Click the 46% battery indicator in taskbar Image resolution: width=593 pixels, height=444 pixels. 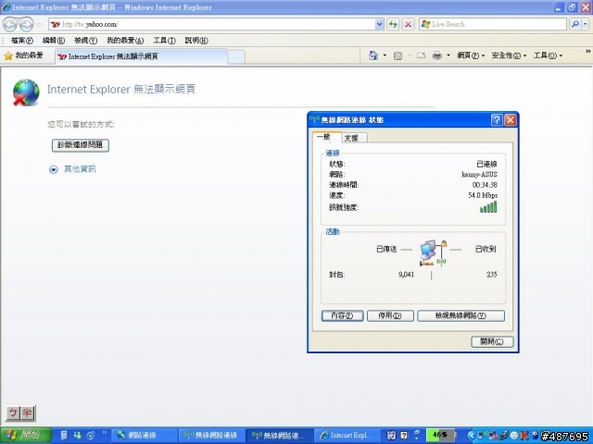pos(440,436)
